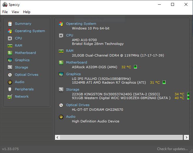Click Check for updates link
The image size is (193, 153).
(173, 149)
